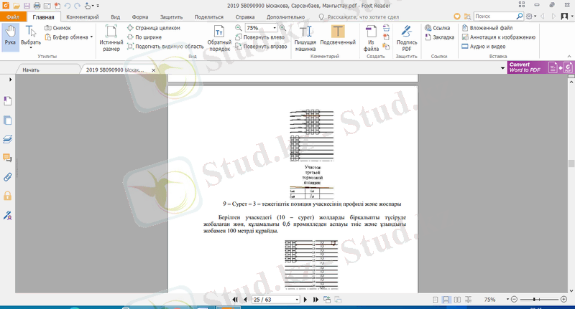This screenshot has height=309, width=575.
Task: Open the Layers panel in the sidebar
Action: point(8,138)
